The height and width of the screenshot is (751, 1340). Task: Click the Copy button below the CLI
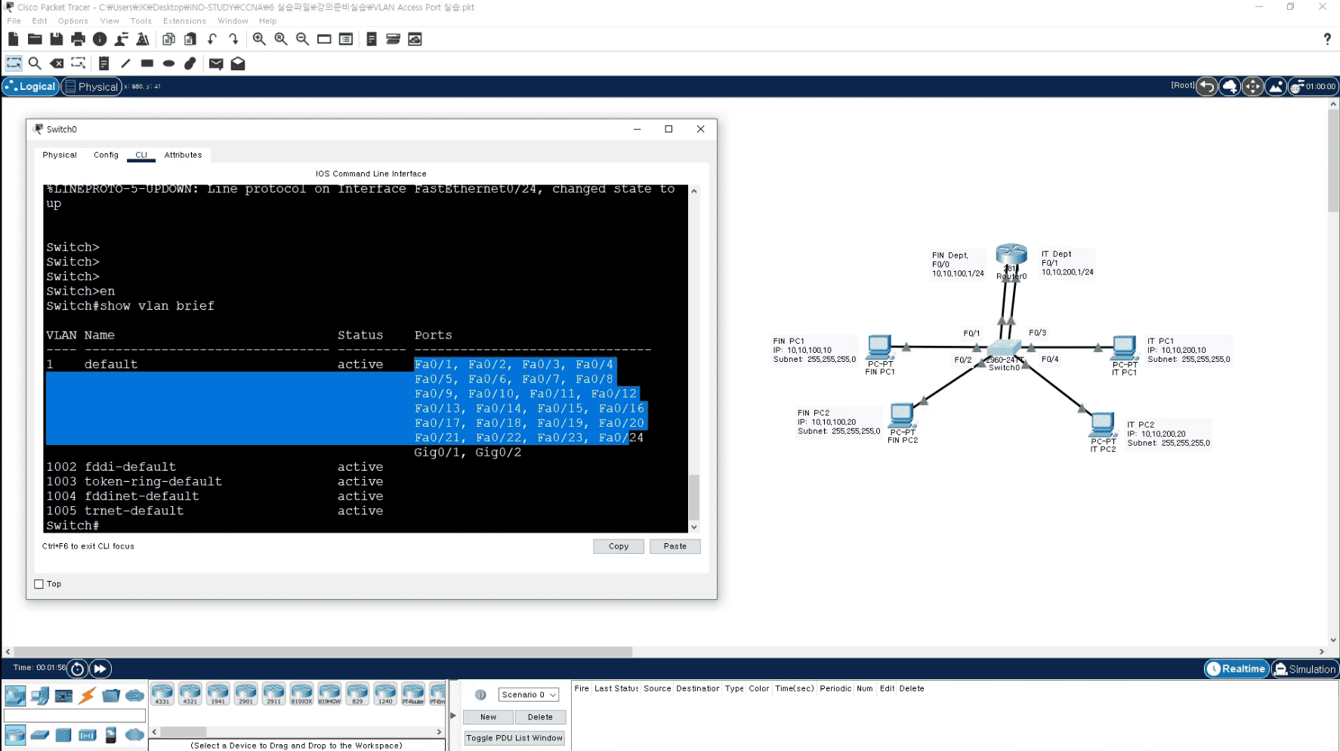(x=619, y=546)
